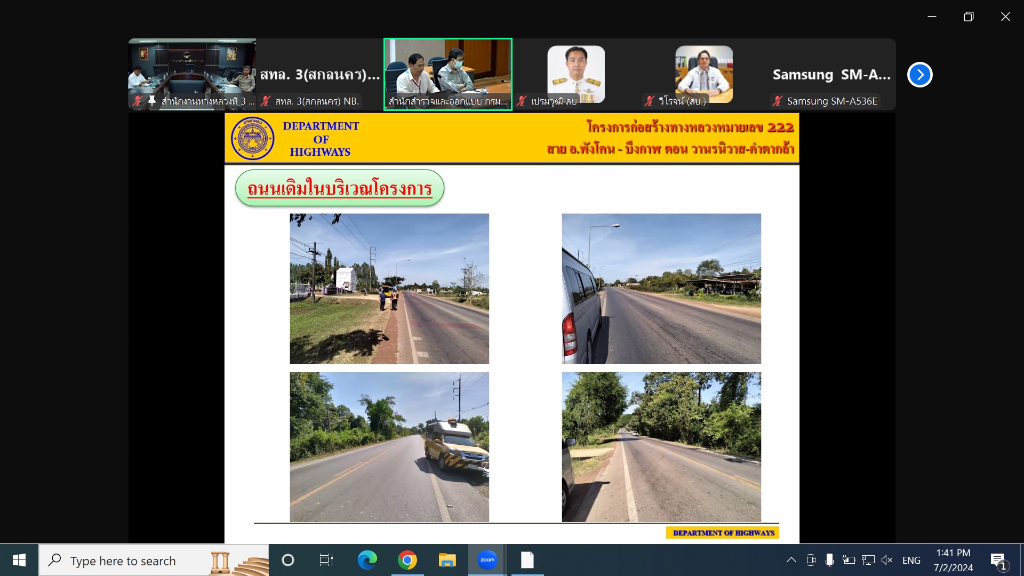Viewport: 1024px width, 576px height.
Task: Restore down the Zoom window
Action: coord(969,17)
